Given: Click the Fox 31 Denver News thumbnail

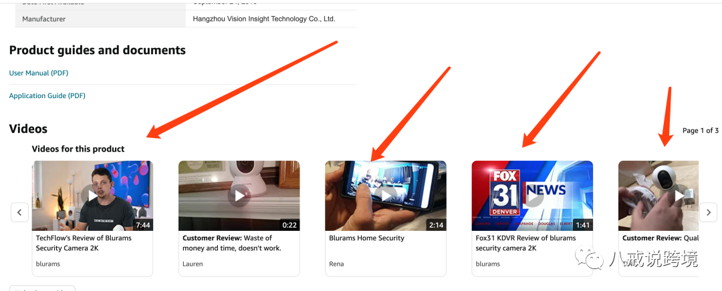Looking at the screenshot, I should tap(532, 196).
